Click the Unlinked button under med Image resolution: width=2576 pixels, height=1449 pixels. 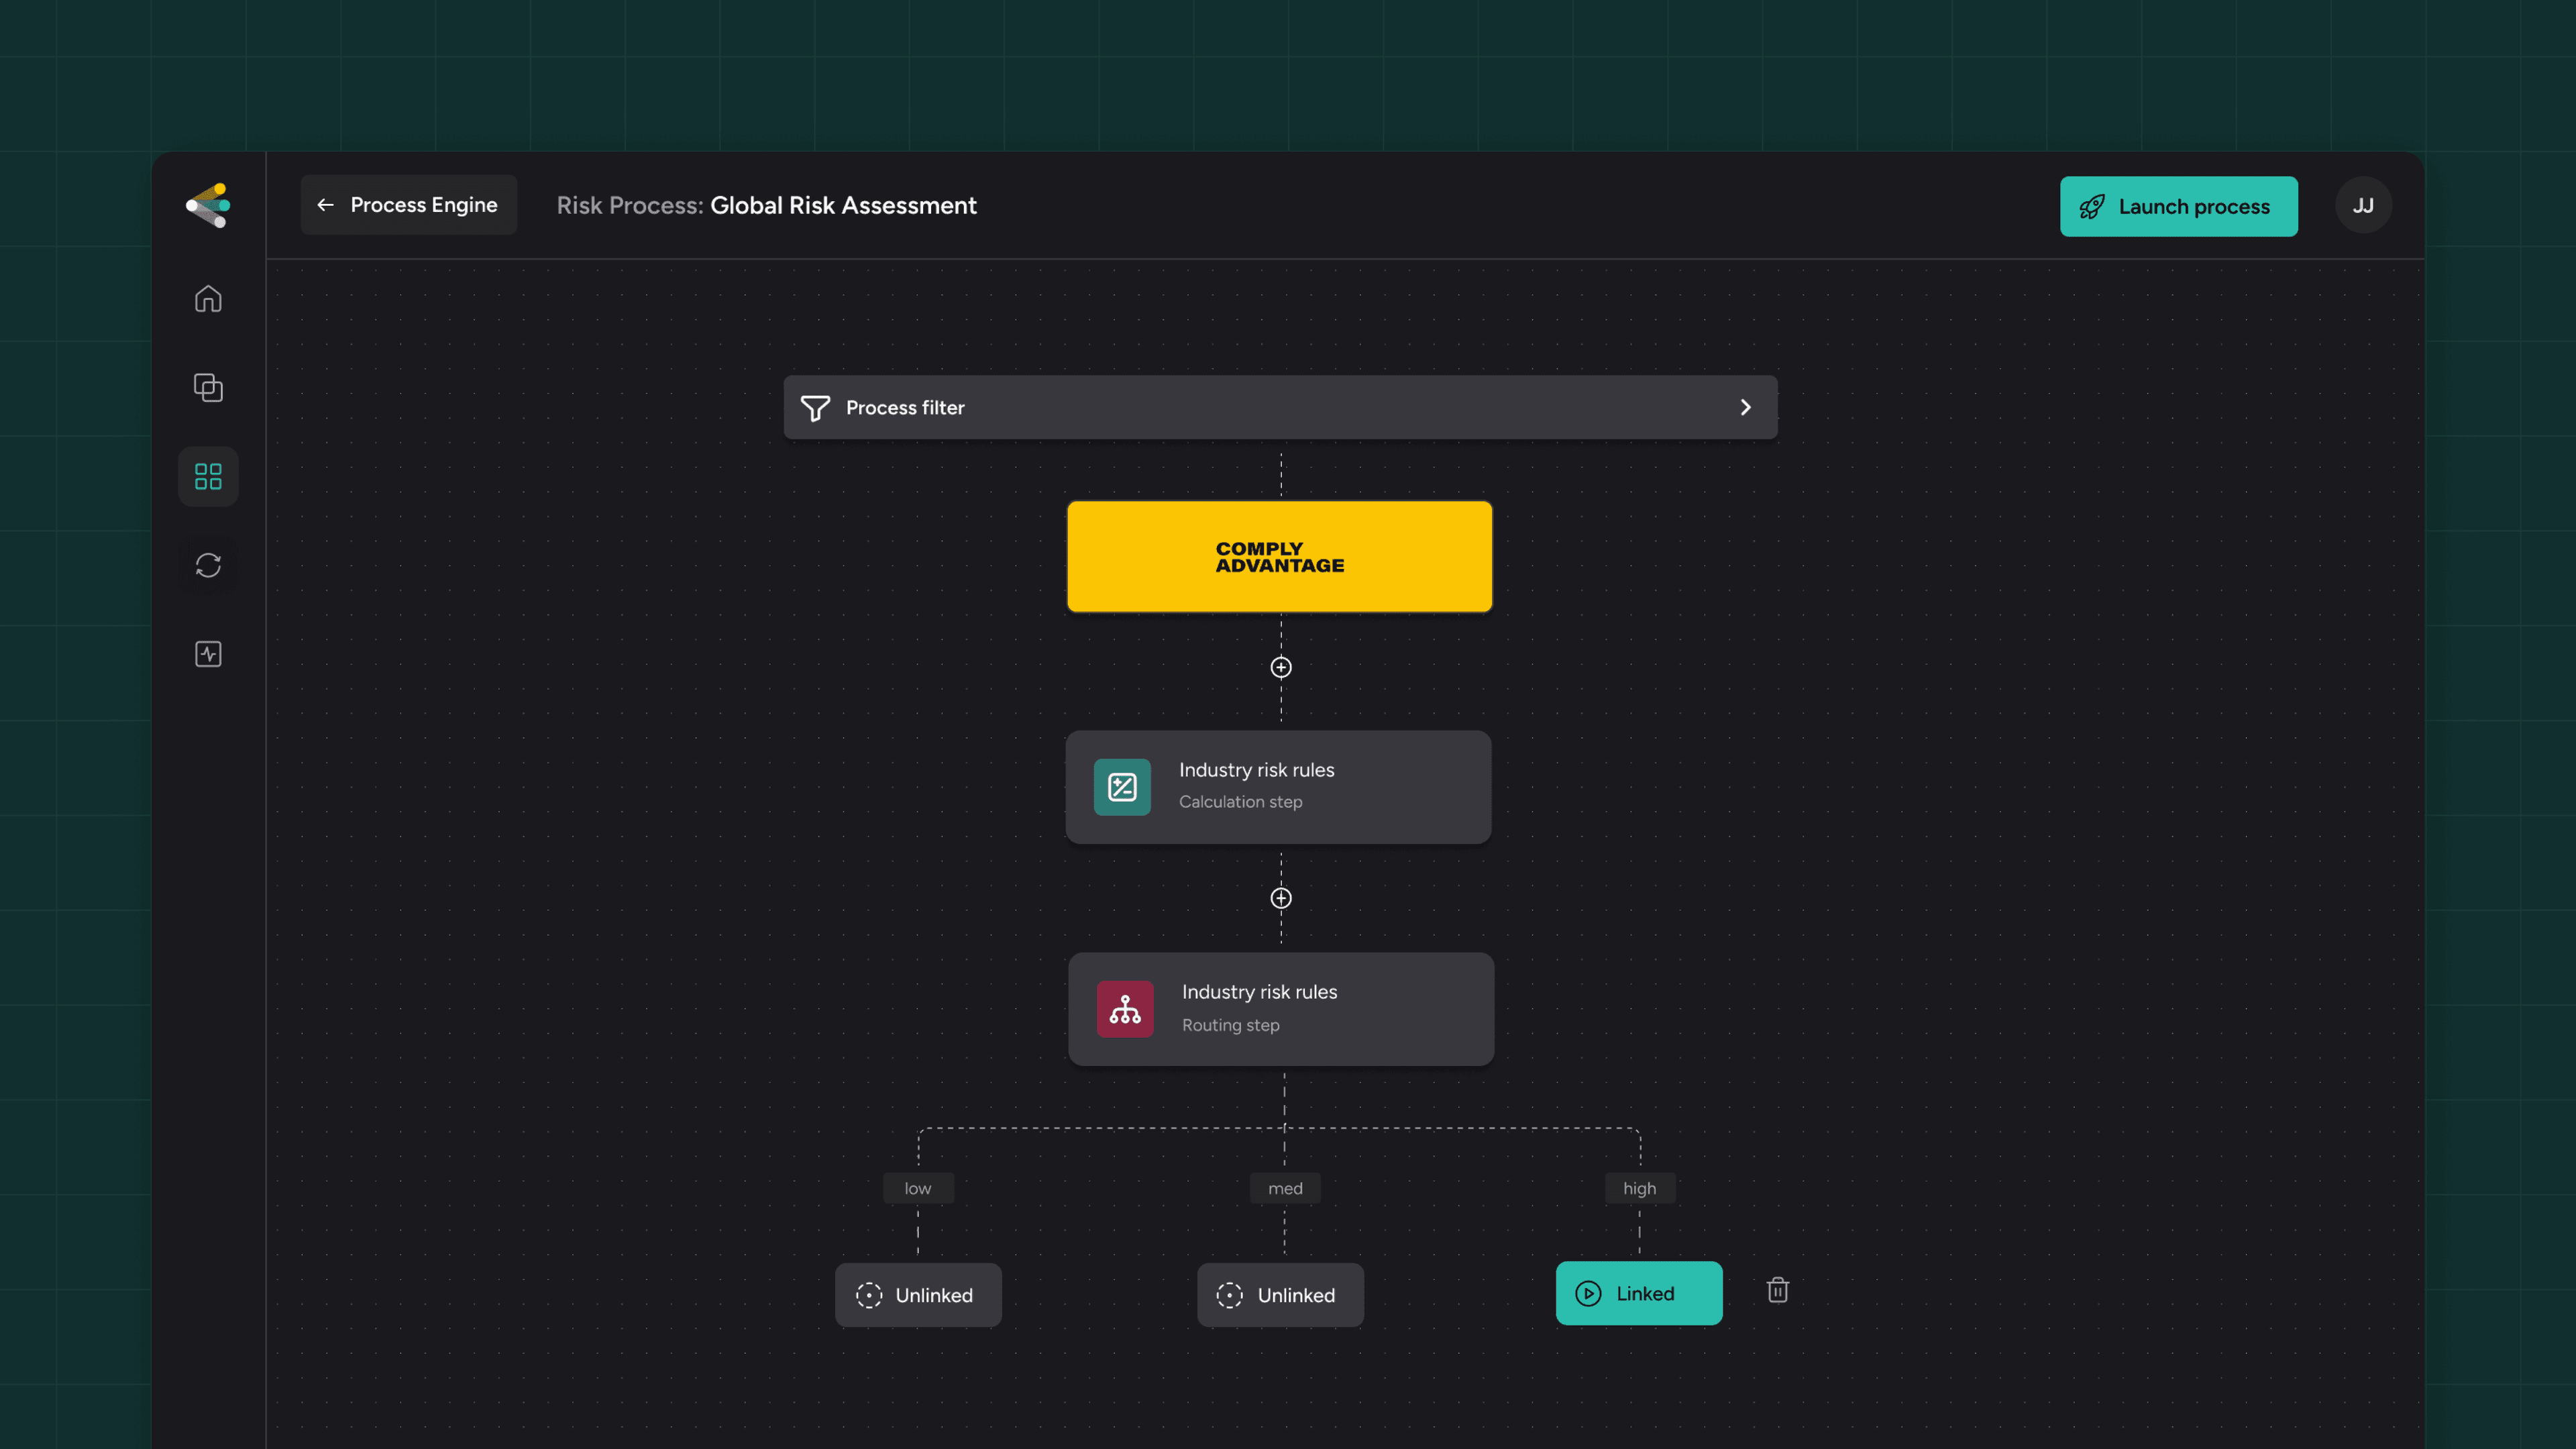tap(1280, 1295)
